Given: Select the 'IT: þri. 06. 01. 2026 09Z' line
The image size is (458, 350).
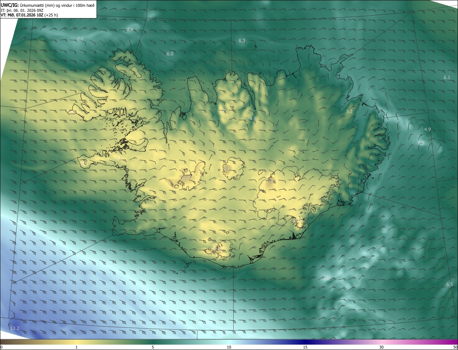Looking at the screenshot, I should [x=22, y=10].
